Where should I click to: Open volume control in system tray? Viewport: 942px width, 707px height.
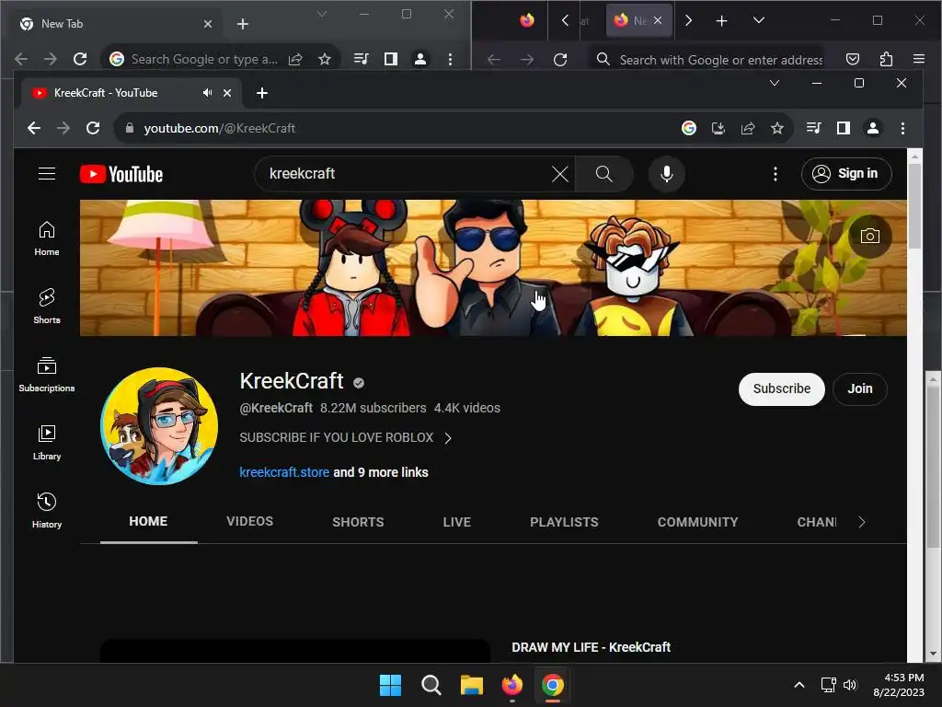[850, 685]
